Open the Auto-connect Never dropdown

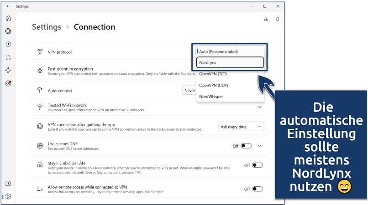pyautogui.click(x=189, y=91)
